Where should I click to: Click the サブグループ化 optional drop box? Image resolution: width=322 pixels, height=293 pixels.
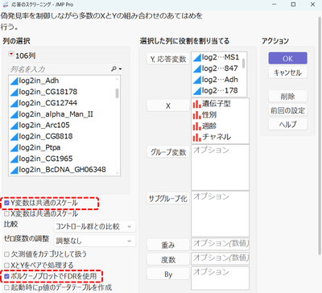click(x=220, y=214)
